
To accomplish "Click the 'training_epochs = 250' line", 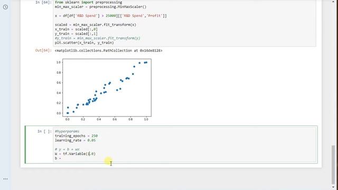I will pyautogui.click(x=76, y=136).
